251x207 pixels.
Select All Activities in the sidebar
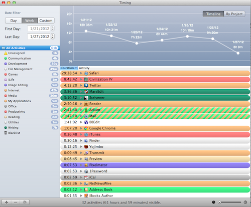(30, 48)
